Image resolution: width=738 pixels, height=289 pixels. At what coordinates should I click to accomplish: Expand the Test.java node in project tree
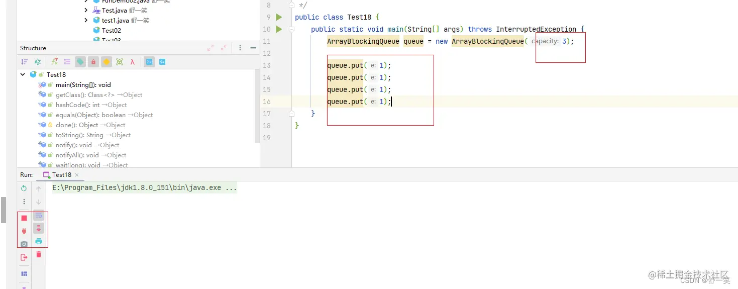[x=86, y=10]
